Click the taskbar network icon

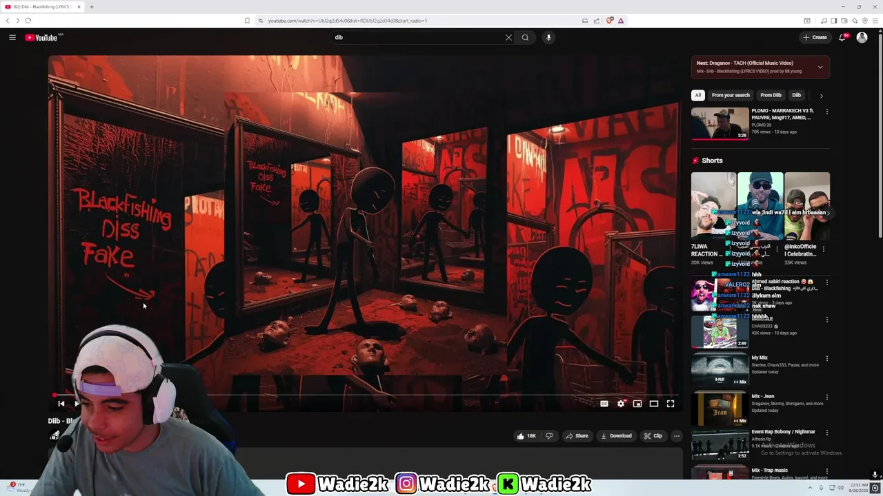click(x=831, y=488)
